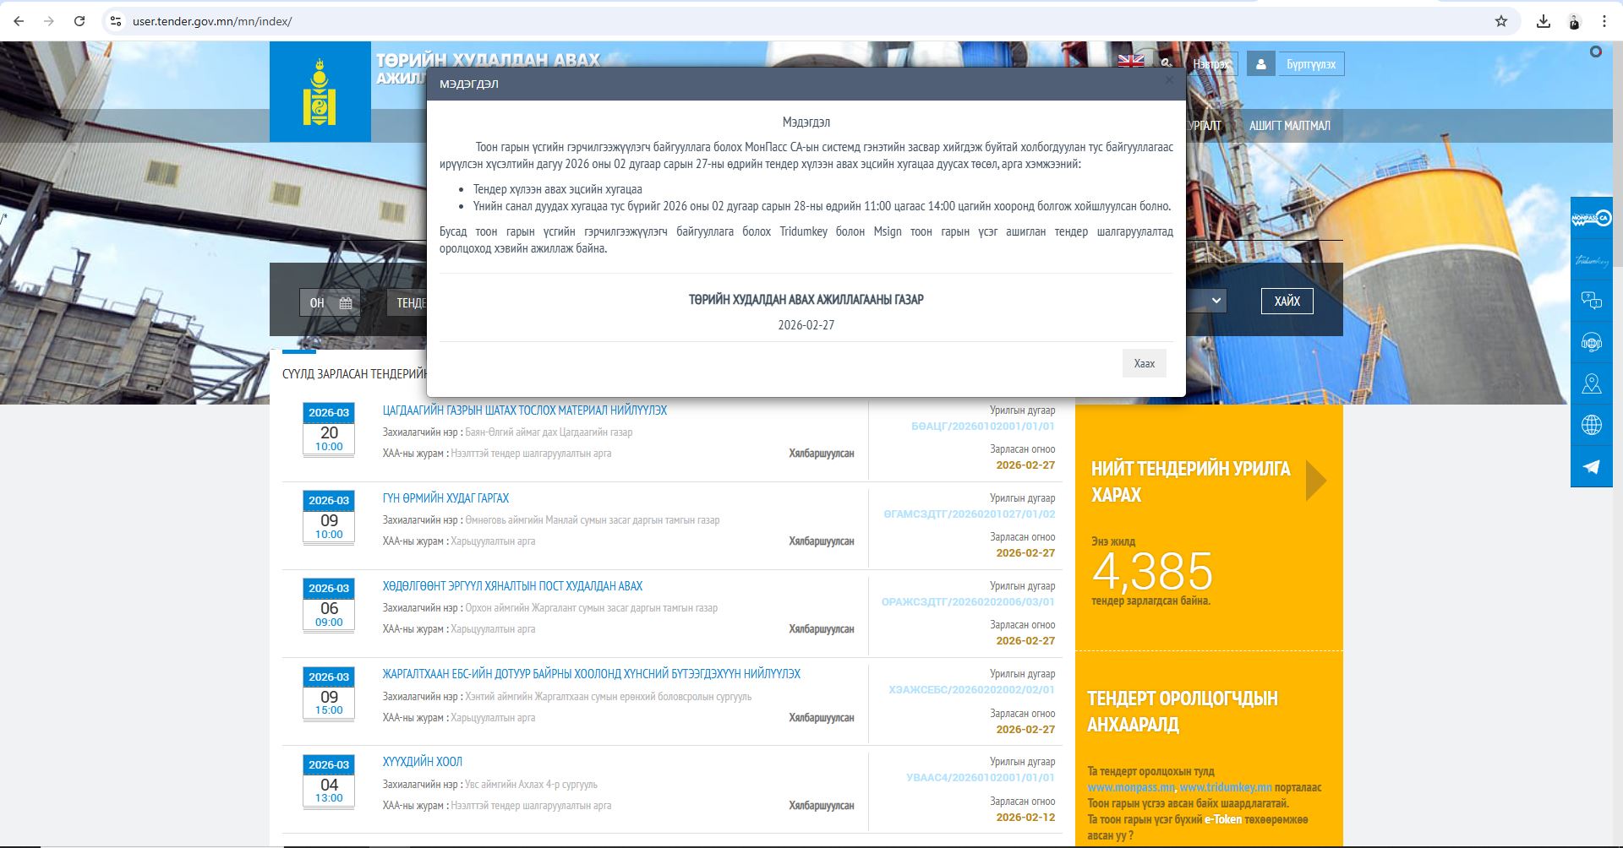Click the user profile icon beside Бүртгүүлэх
1623x848 pixels.
click(x=1260, y=64)
